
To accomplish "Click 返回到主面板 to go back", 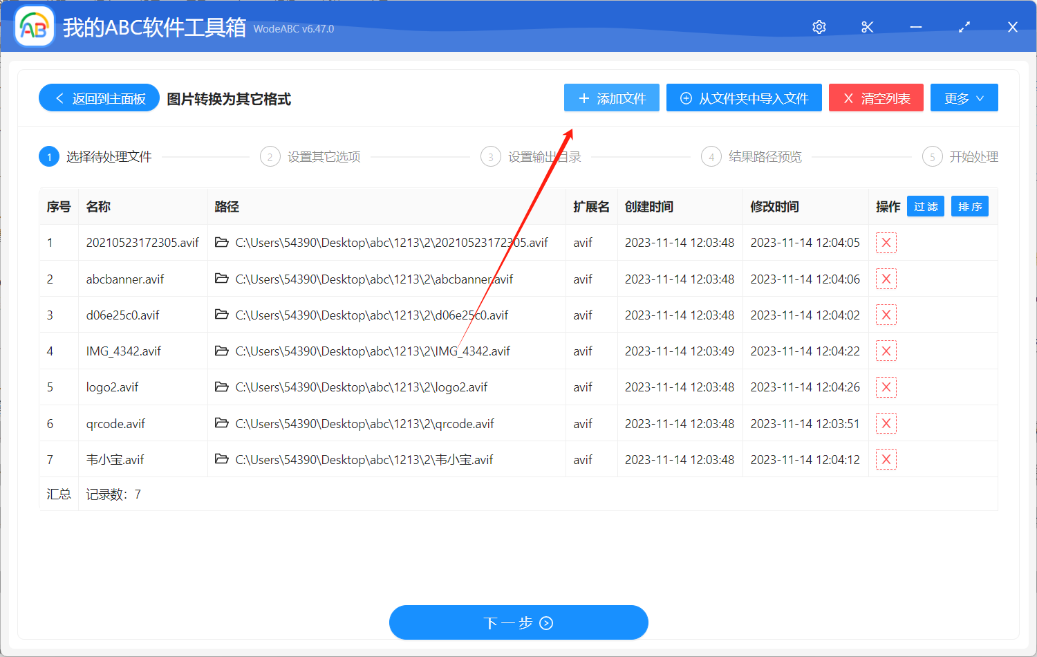I will point(98,98).
